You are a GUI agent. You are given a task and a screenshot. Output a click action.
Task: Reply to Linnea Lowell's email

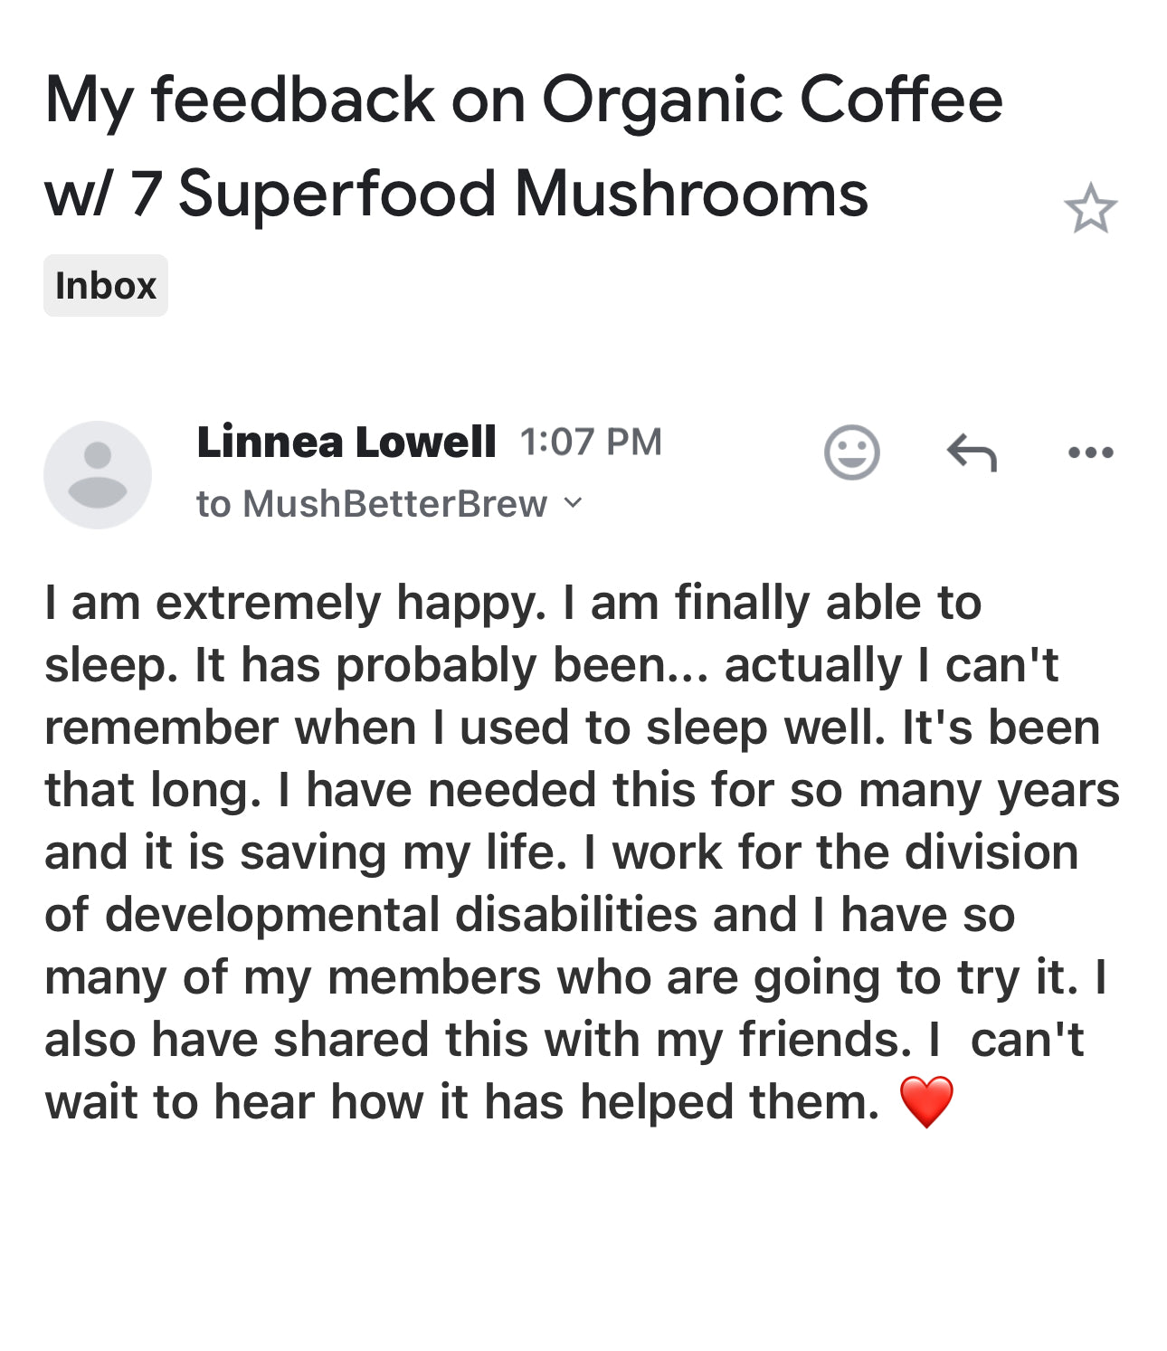(x=972, y=452)
